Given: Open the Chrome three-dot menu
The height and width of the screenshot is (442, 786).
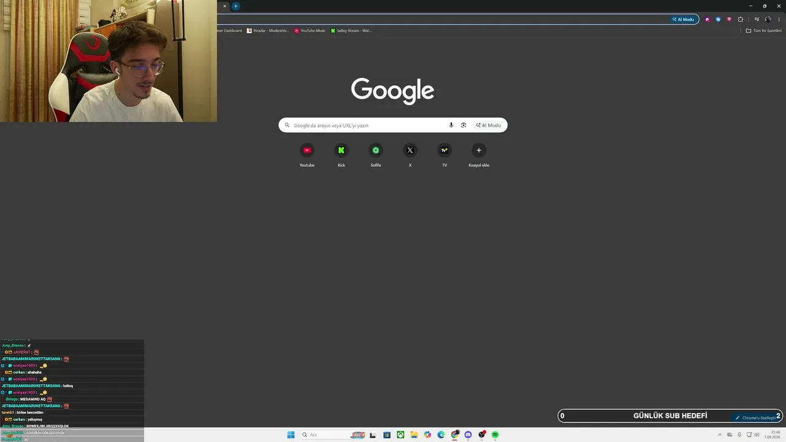Looking at the screenshot, I should [x=779, y=19].
